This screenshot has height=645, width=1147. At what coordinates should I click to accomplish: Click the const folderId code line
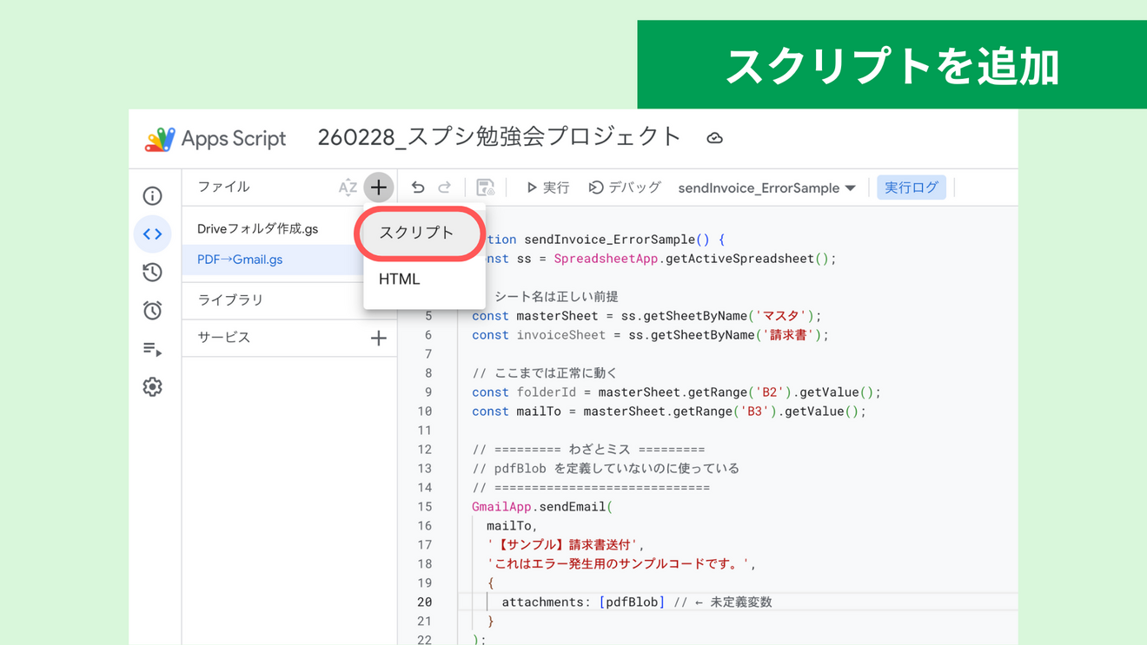[676, 392]
